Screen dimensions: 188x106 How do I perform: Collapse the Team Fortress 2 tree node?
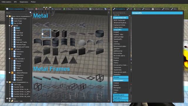[9, 59]
